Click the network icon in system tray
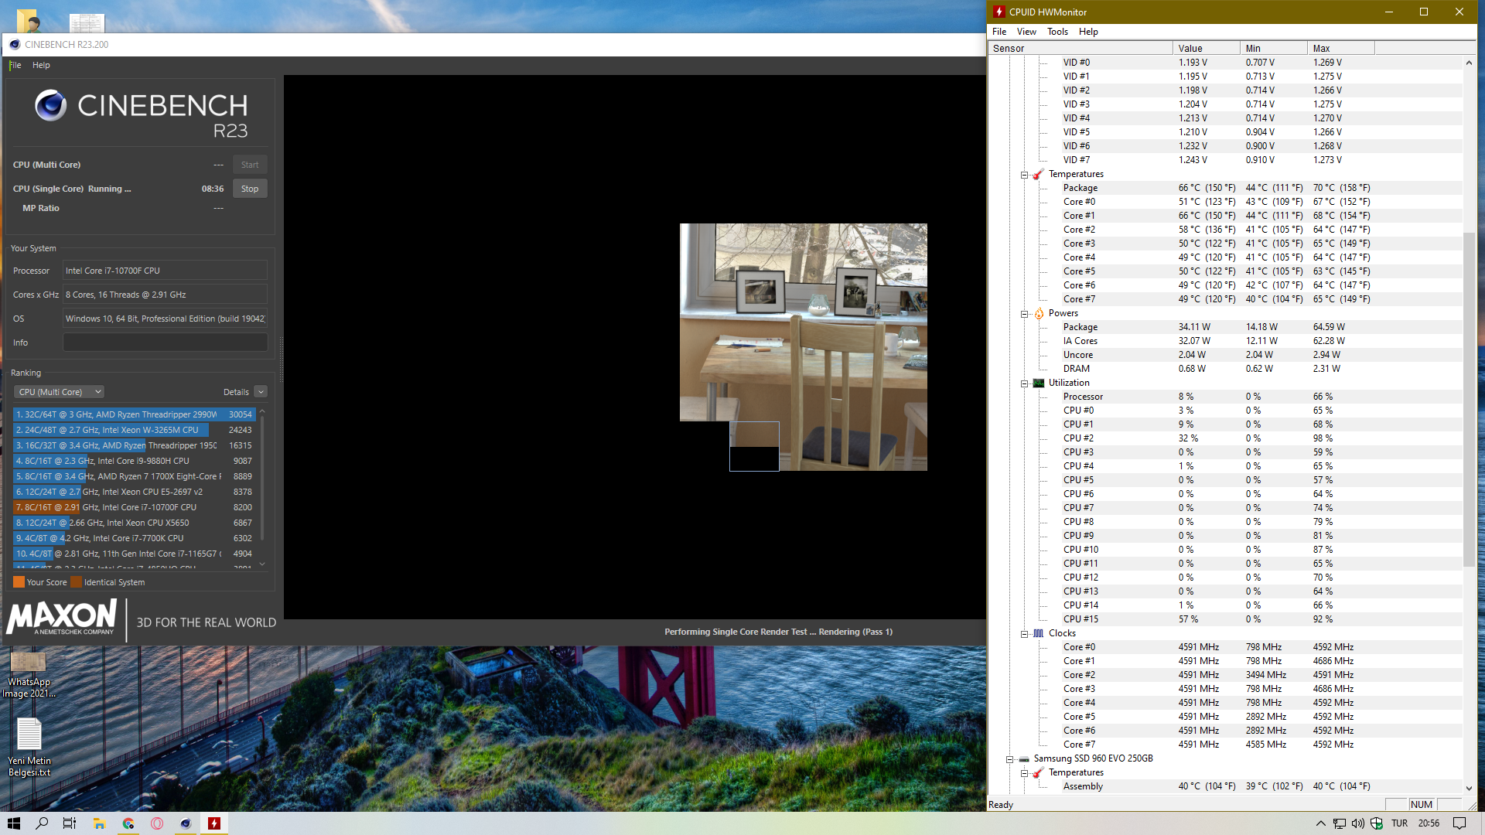 click(x=1339, y=823)
